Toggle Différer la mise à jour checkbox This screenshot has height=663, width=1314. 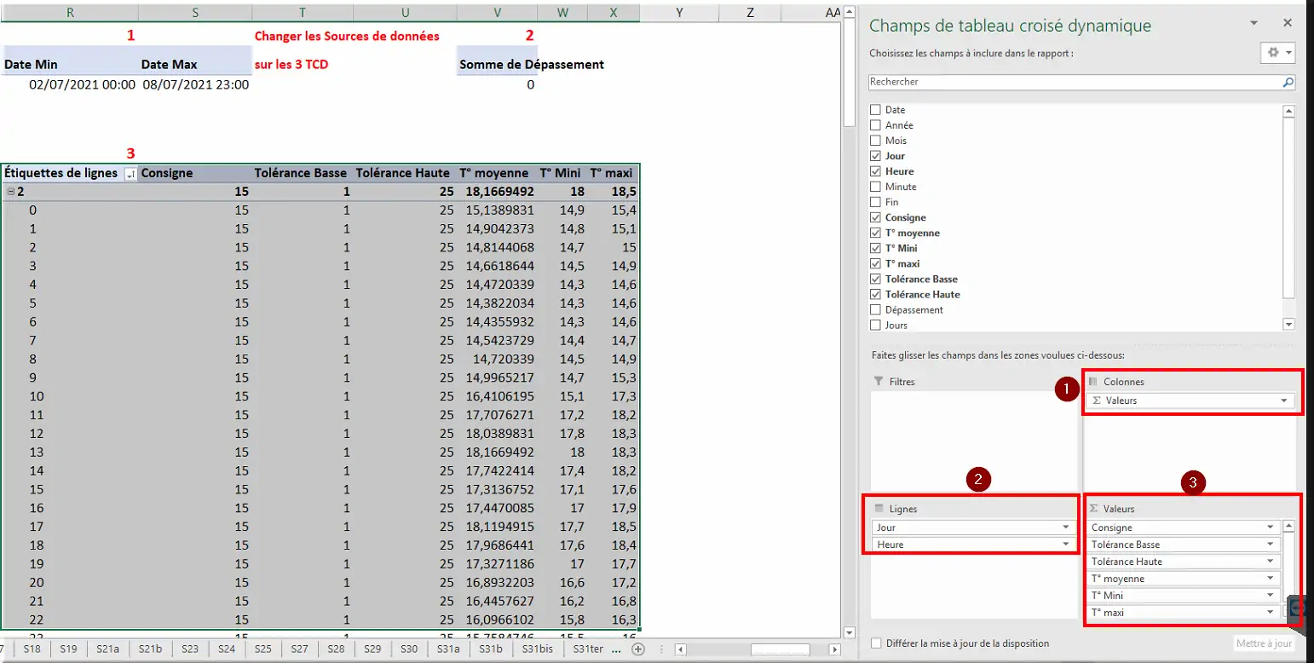coord(877,643)
